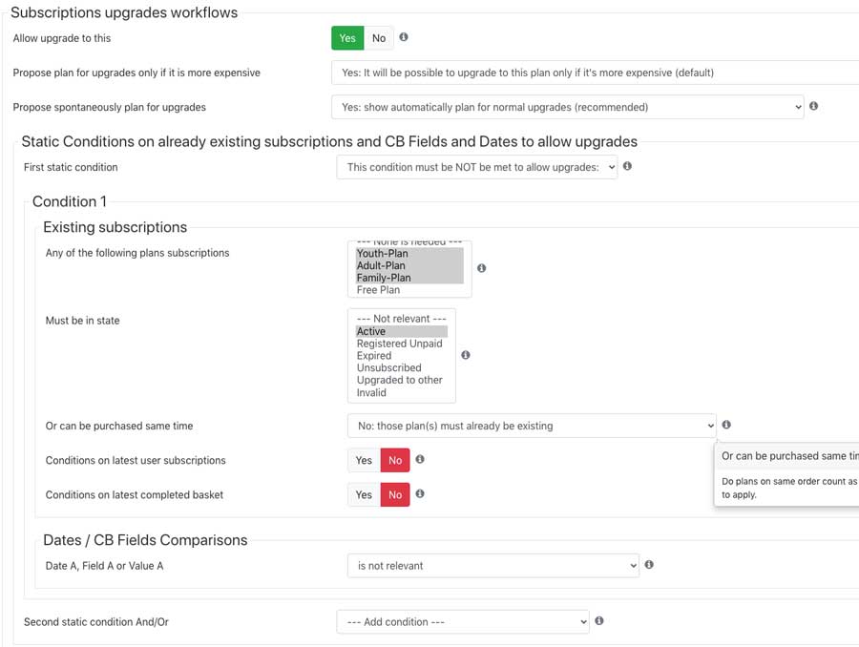Switch Conditions on latest completed basket to Yes
This screenshot has width=859, height=647.
tap(364, 495)
